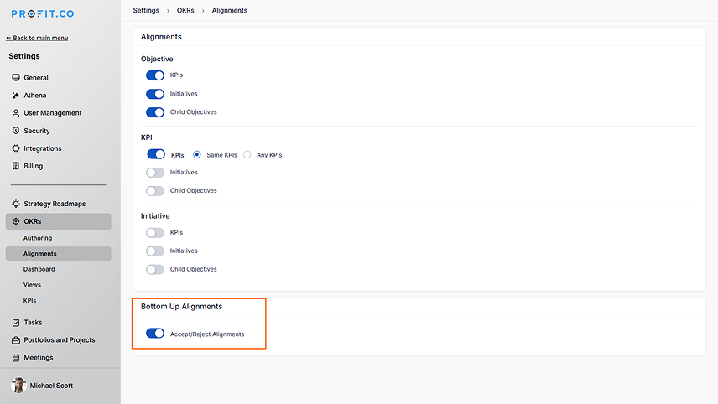Disable Objective Child Objectives toggle
Viewport: 718px width, 404px height.
[x=155, y=112]
